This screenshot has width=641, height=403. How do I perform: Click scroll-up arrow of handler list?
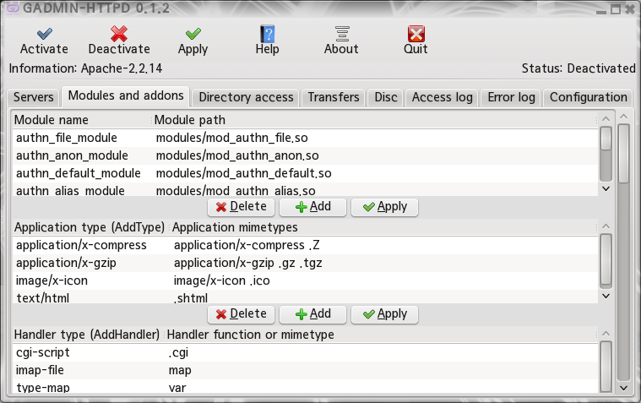(x=606, y=333)
